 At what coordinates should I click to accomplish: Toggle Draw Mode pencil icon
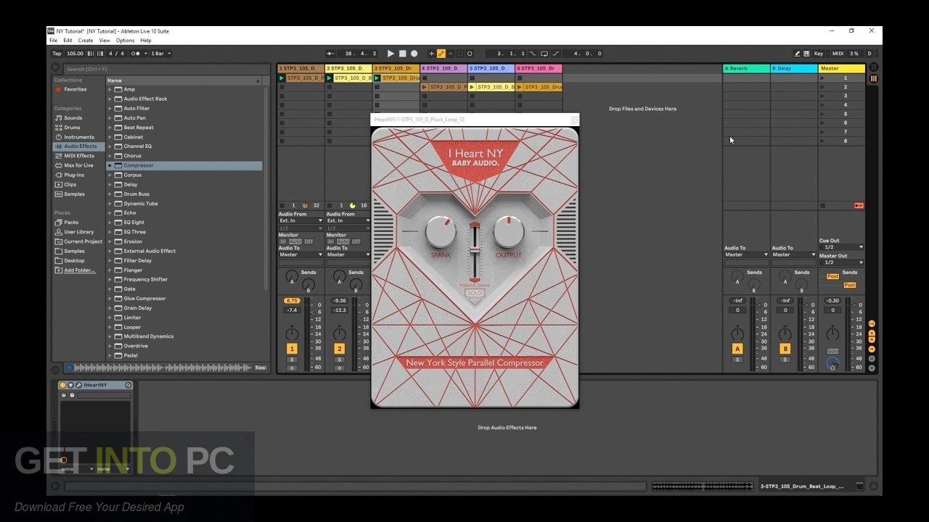click(x=797, y=54)
